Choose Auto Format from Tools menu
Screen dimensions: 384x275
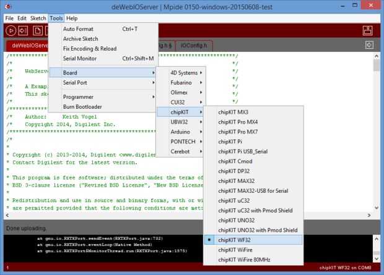[103, 29]
